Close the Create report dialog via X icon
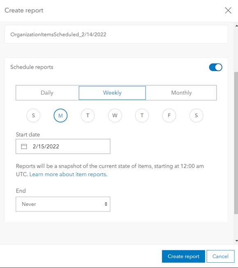238x268 pixels. pyautogui.click(x=228, y=10)
